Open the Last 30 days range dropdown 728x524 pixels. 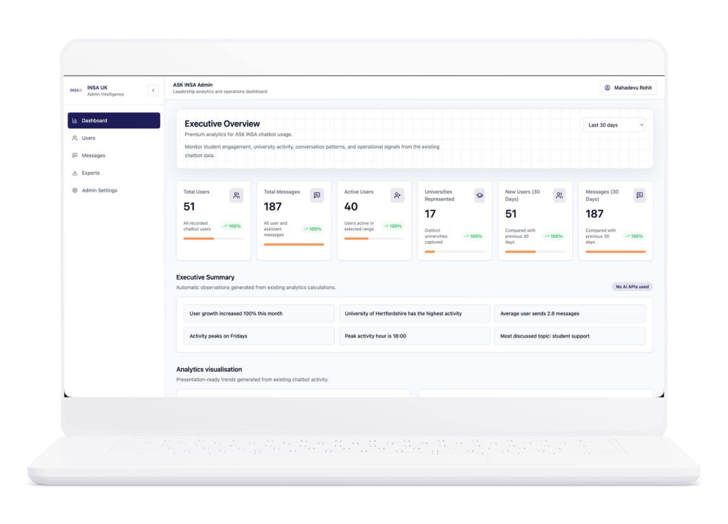tap(614, 125)
